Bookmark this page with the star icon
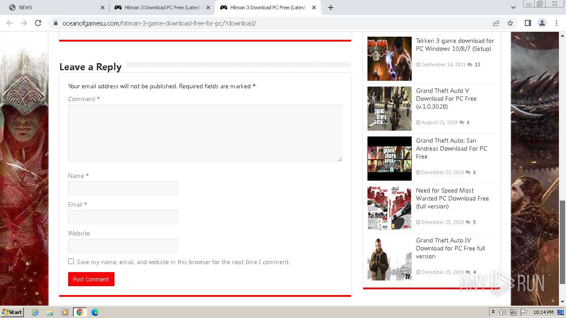The width and height of the screenshot is (566, 318). point(510,23)
